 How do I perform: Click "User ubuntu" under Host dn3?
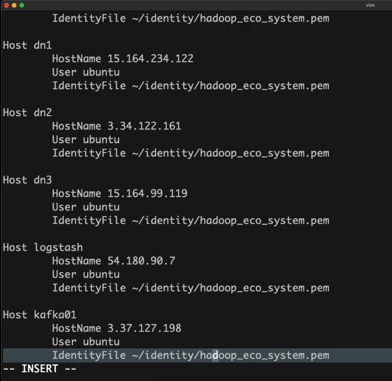[x=86, y=207]
